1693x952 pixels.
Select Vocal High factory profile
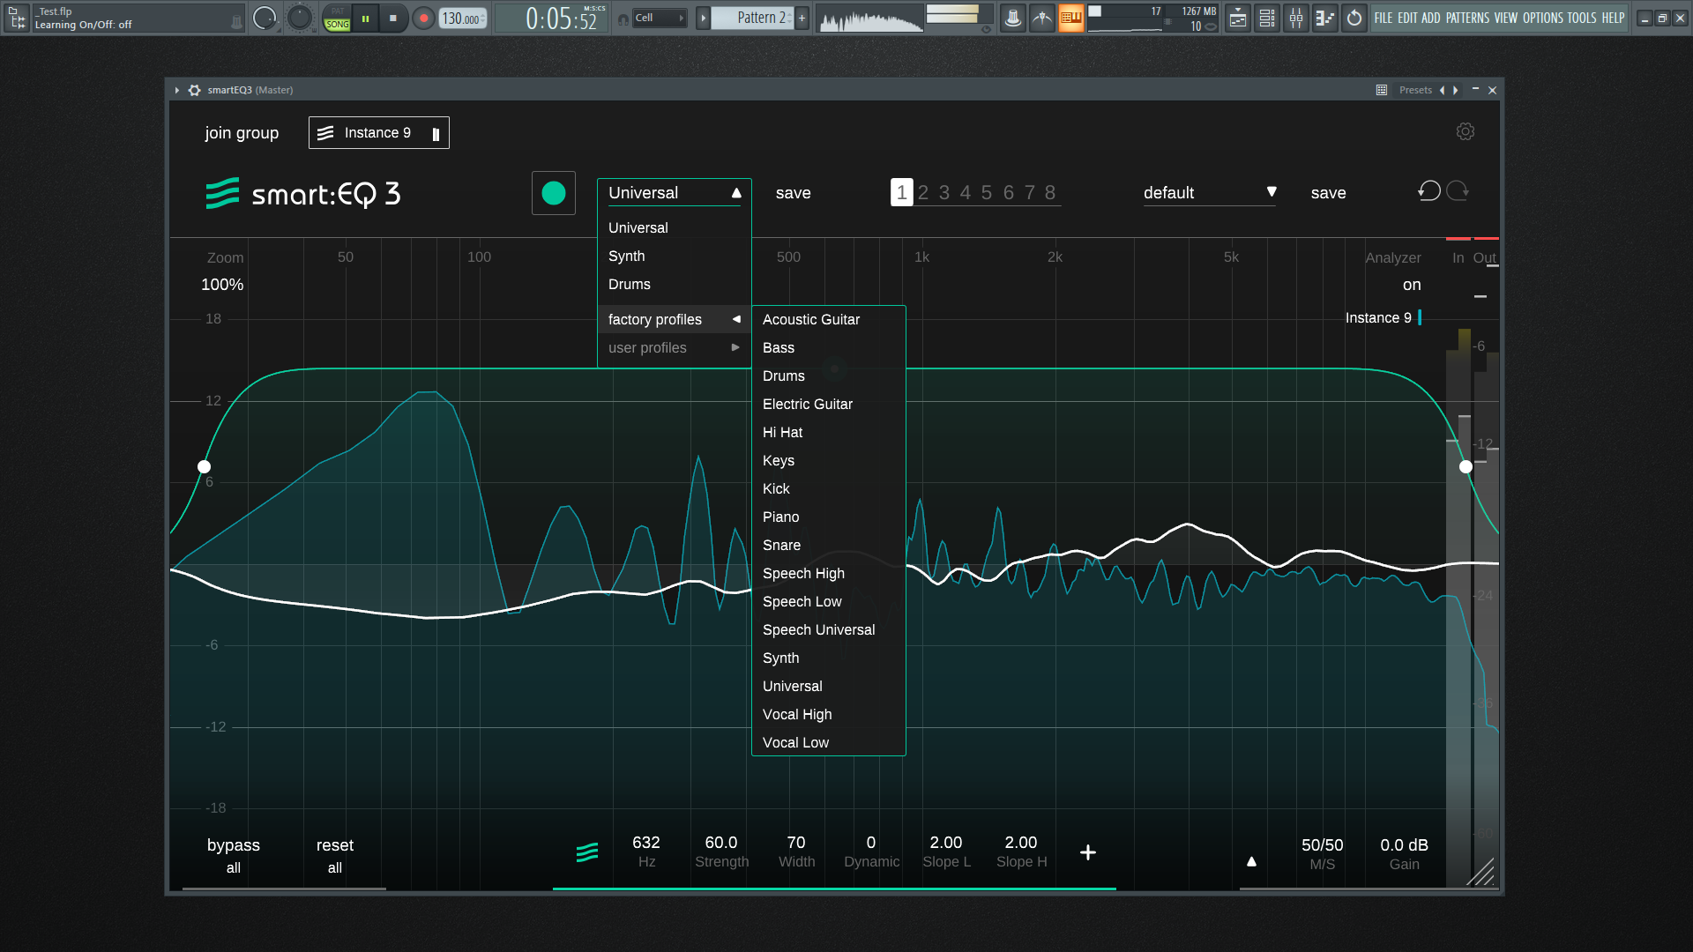coord(797,714)
